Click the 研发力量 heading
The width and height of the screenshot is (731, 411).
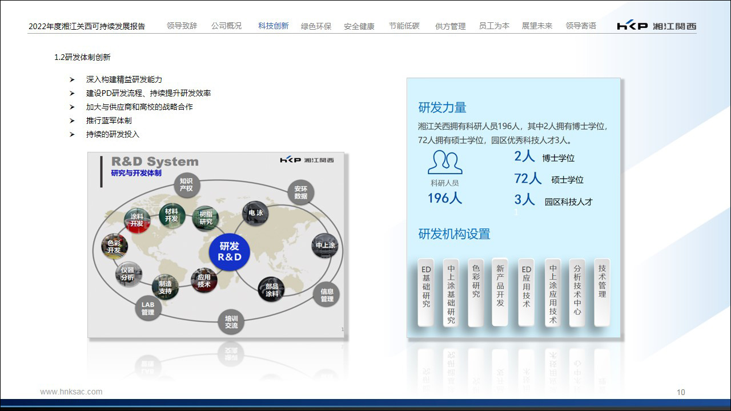pos(443,107)
